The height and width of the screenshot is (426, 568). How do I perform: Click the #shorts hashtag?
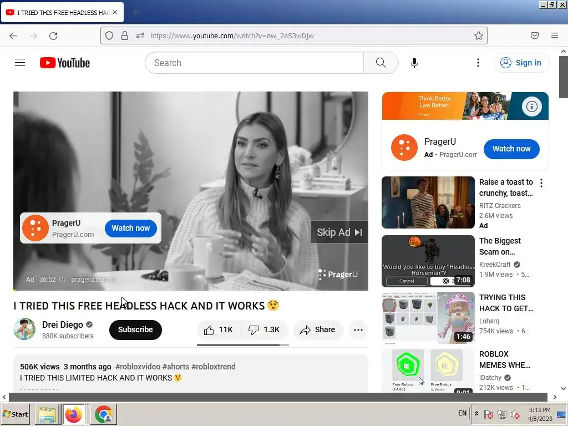pyautogui.click(x=176, y=367)
